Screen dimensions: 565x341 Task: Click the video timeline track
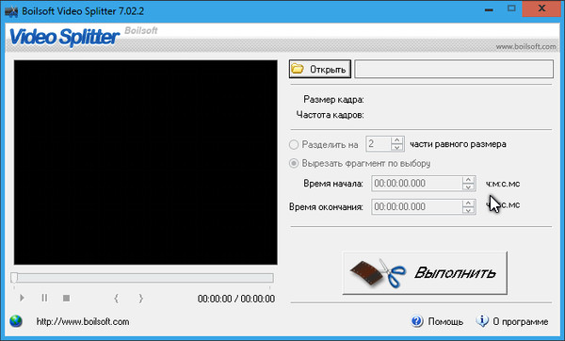pyautogui.click(x=142, y=278)
